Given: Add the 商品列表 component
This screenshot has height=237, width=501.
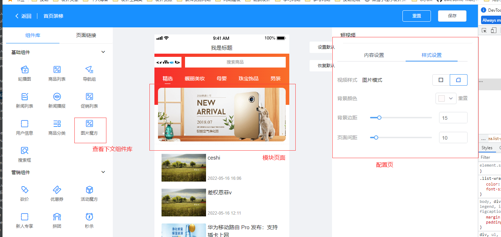Looking at the screenshot, I should click(x=57, y=73).
